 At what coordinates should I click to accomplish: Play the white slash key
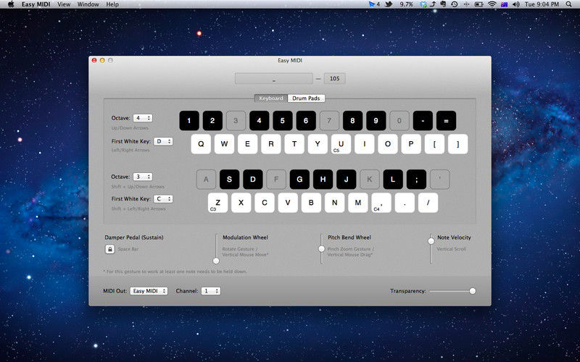428,203
